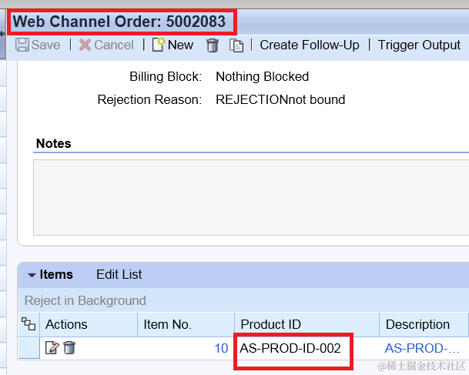Click the Notes section heading
This screenshot has height=375, width=469.
pyautogui.click(x=54, y=143)
